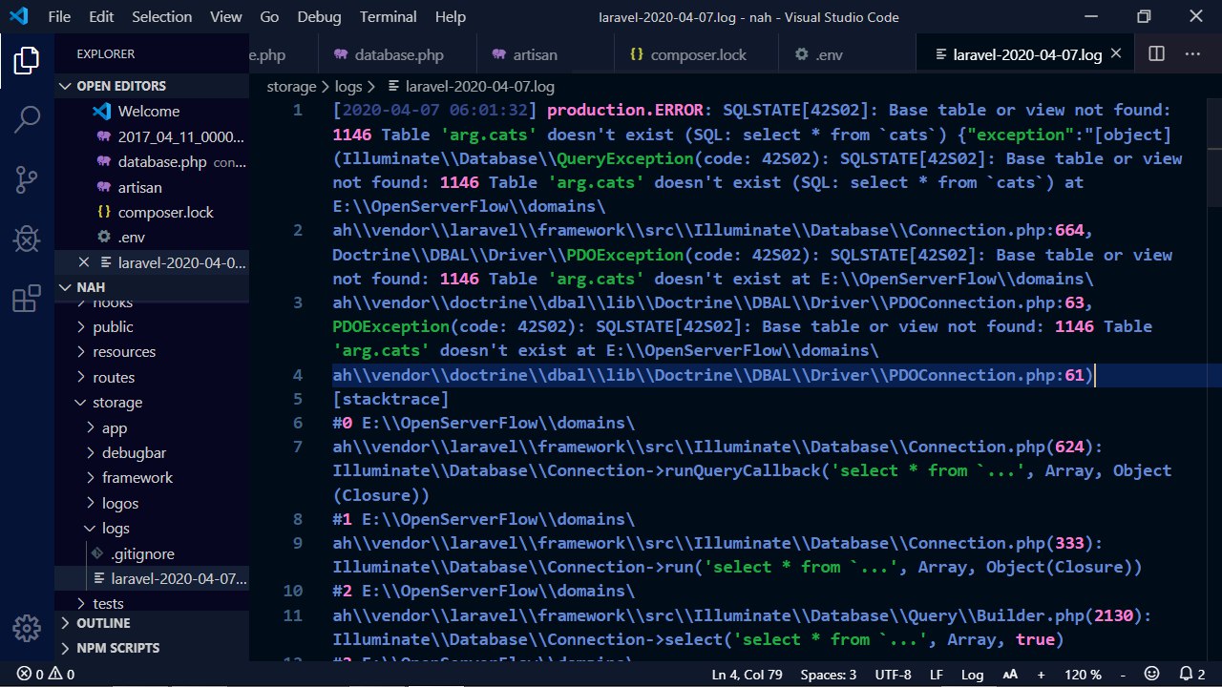Open notifications bell in status bar
This screenshot has height=687, width=1222.
1192,675
